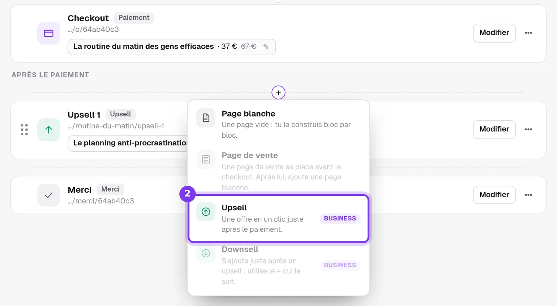Click the Upsell 1 step title

(x=84, y=115)
